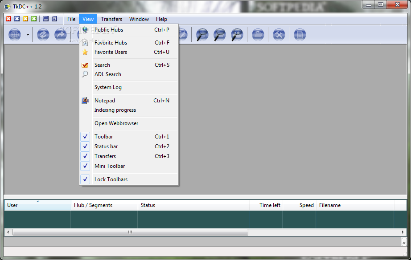Expand the arrow beside the globe toolbar button
411x260 pixels.
click(x=28, y=35)
